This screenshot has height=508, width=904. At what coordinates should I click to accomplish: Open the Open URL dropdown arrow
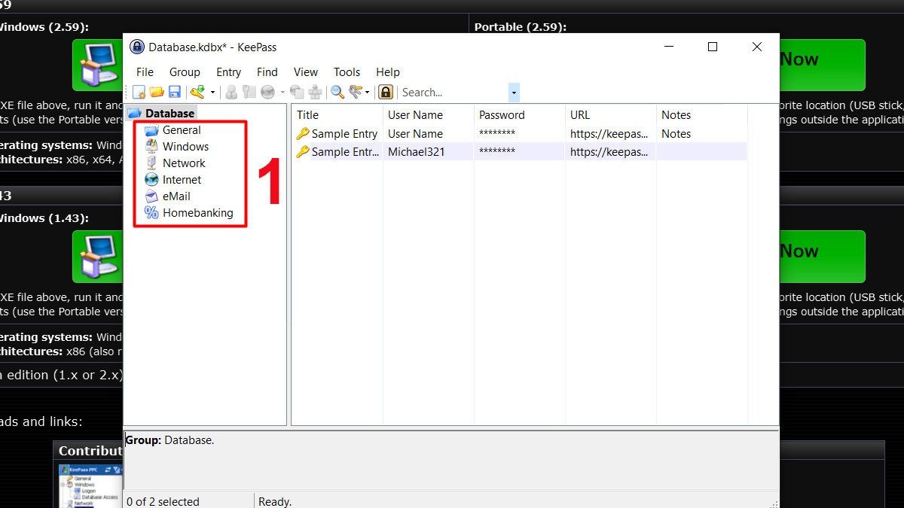[282, 93]
